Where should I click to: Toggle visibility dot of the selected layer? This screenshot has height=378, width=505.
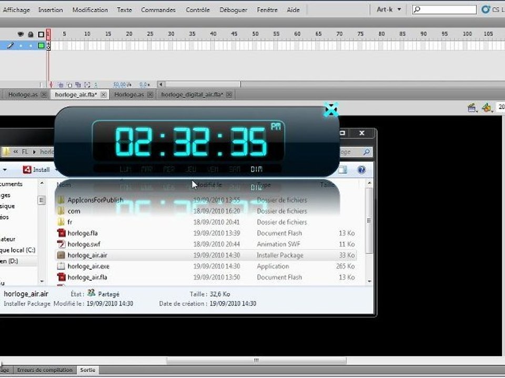[21, 46]
